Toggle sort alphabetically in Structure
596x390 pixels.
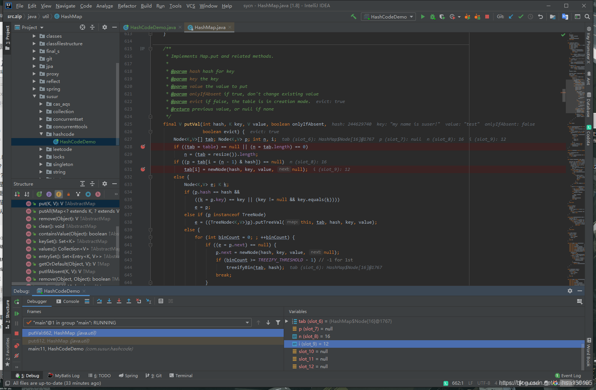click(x=27, y=194)
